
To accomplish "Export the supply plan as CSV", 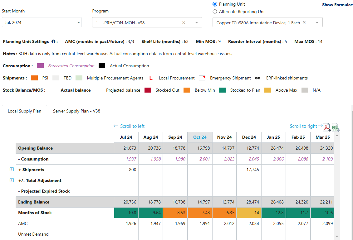I will click(336, 127).
